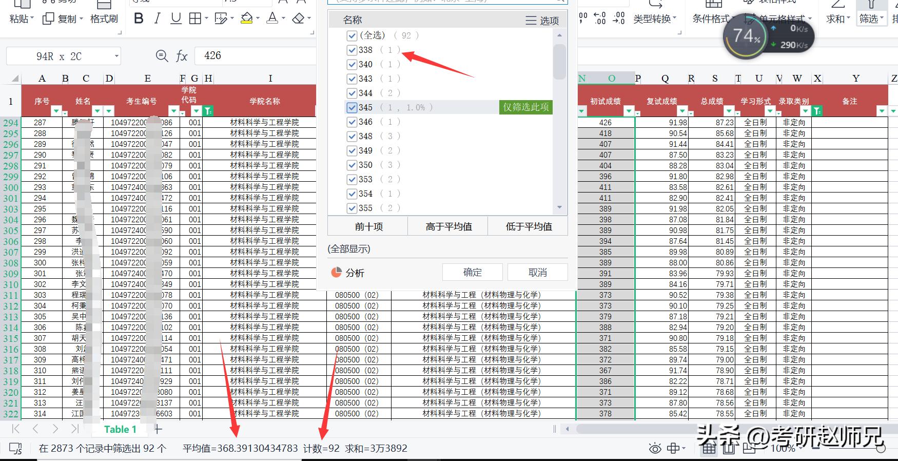Uncheck the 346 filter checkbox
This screenshot has height=461, width=898.
[x=352, y=122]
